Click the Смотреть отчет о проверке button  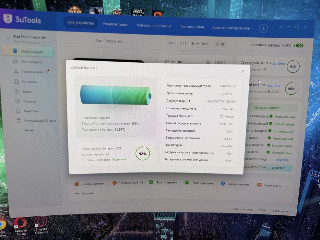click(x=268, y=167)
